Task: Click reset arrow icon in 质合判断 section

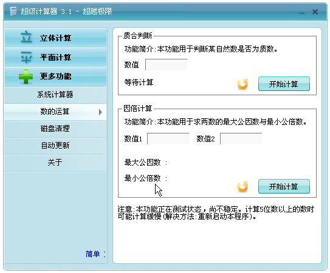Action: [242, 84]
